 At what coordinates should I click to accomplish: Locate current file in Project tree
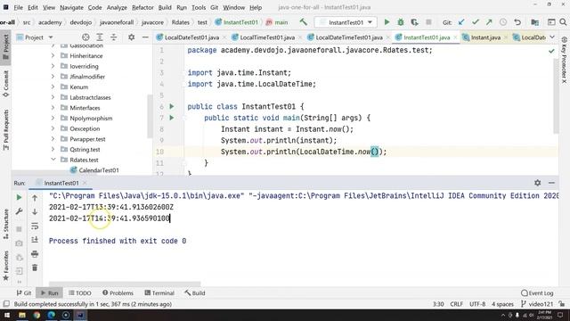click(85, 37)
